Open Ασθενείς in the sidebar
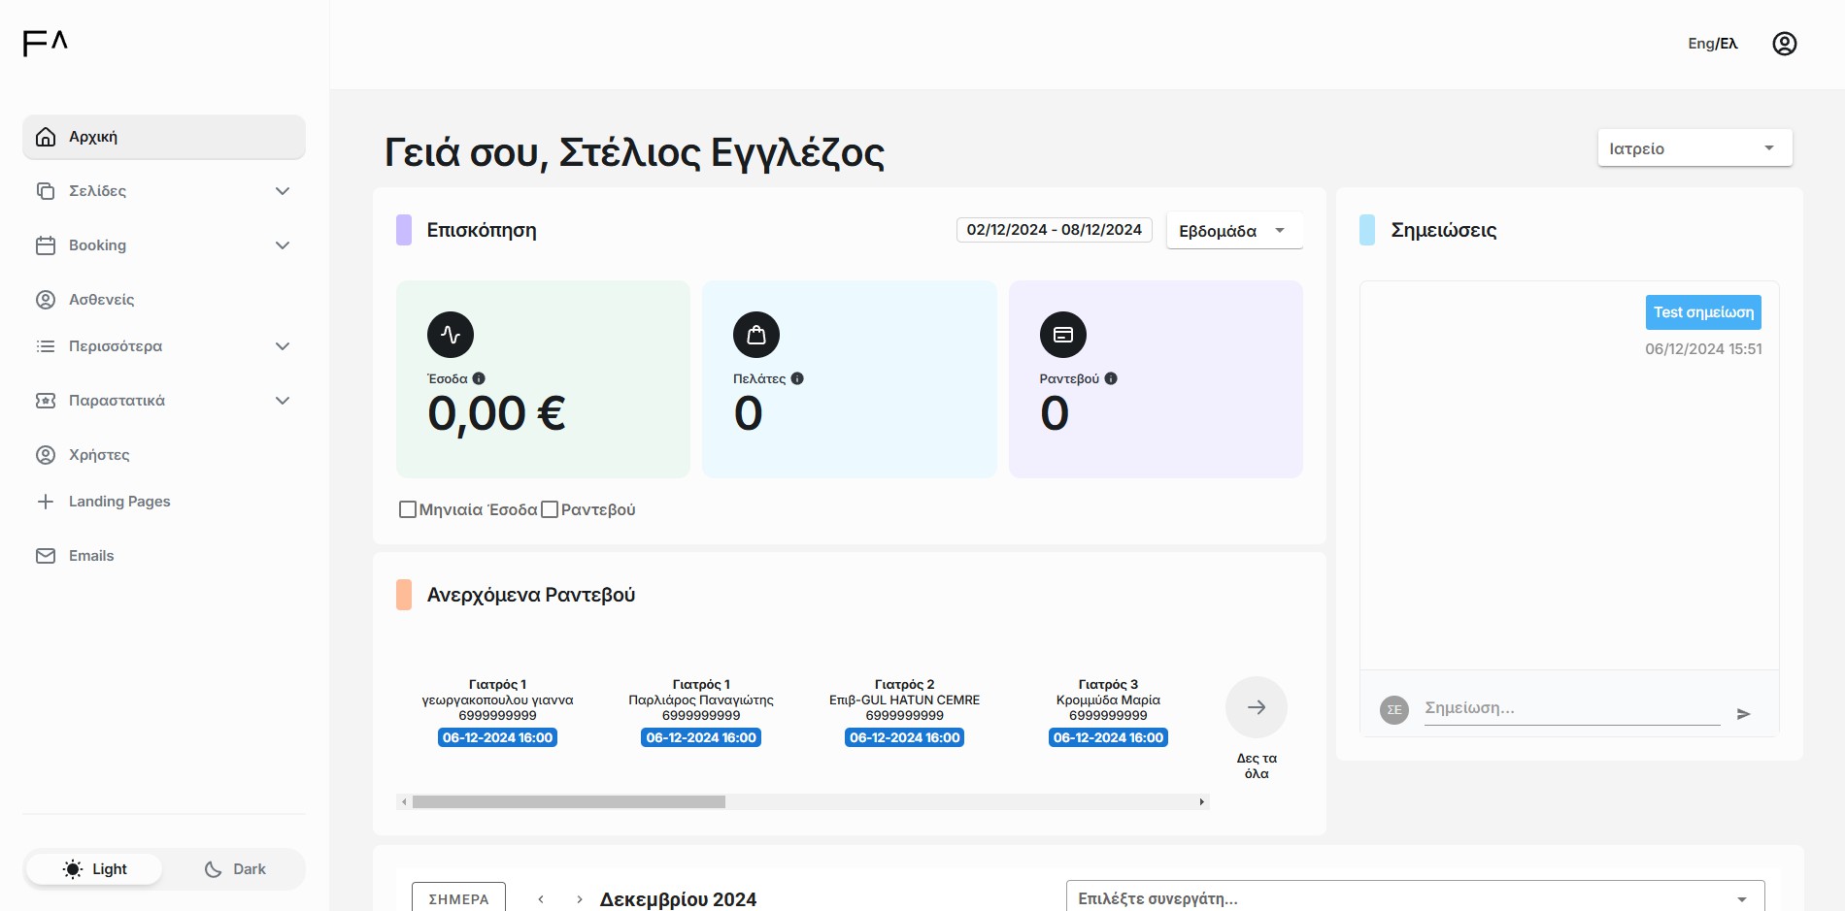 point(101,300)
